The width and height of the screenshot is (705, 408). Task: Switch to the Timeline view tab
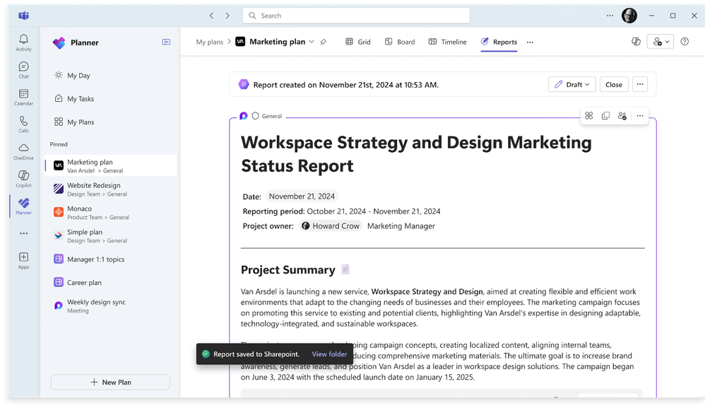tap(448, 42)
